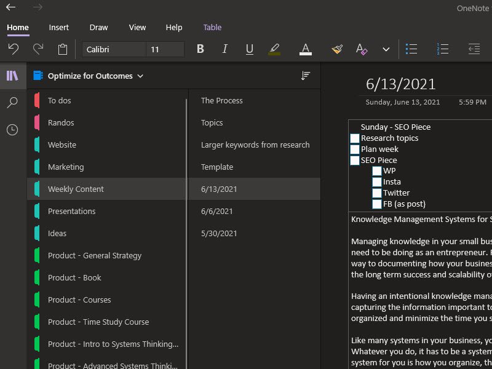Open Product - General Strategy section
Image resolution: width=492 pixels, height=369 pixels.
(106, 255)
